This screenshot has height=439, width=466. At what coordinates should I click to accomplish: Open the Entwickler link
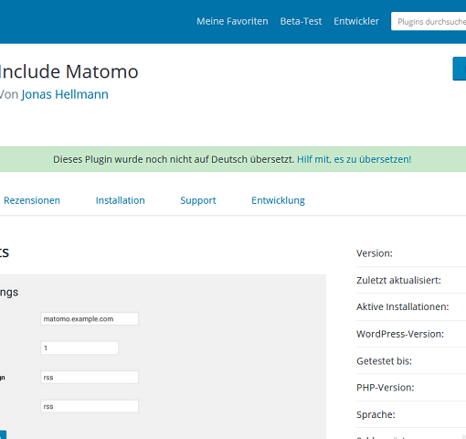(x=356, y=21)
